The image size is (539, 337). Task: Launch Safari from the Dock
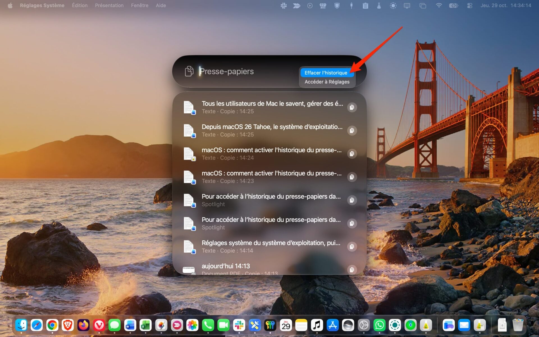[x=37, y=325]
